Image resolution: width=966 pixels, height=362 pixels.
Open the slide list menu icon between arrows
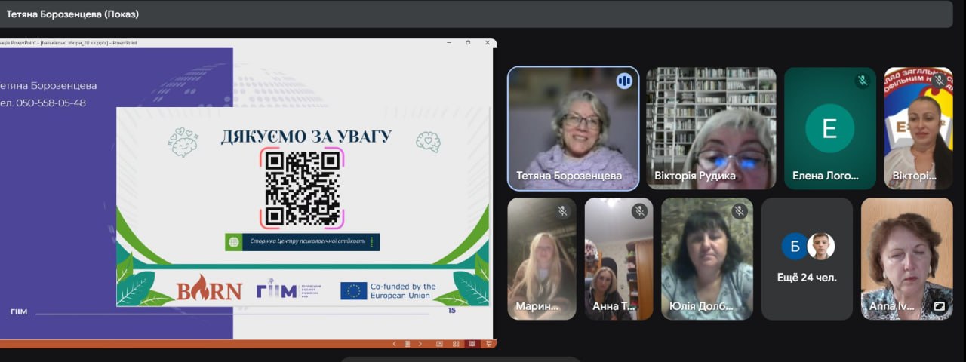click(406, 344)
